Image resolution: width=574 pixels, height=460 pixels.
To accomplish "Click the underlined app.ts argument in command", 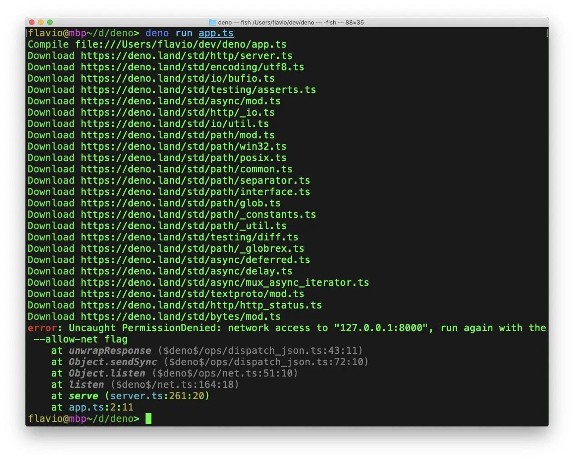I will pos(216,33).
